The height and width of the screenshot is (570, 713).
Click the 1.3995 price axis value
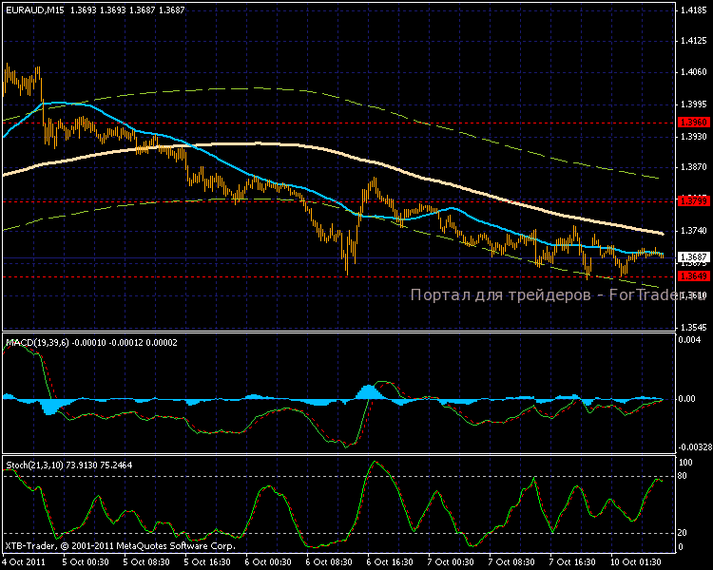(x=694, y=104)
